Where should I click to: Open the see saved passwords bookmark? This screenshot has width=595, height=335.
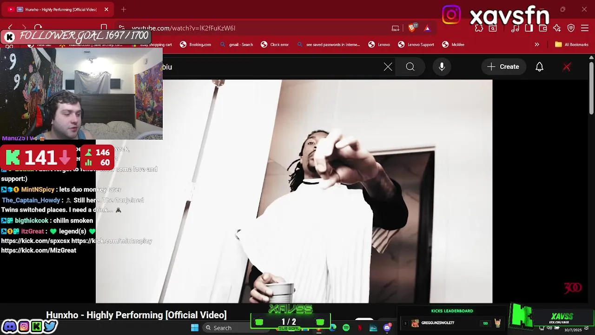pyautogui.click(x=329, y=45)
